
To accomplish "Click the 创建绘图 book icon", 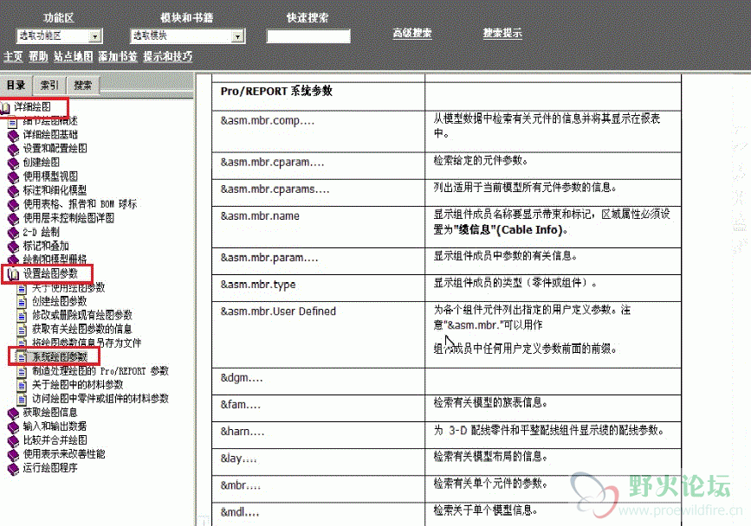I will coord(13,163).
